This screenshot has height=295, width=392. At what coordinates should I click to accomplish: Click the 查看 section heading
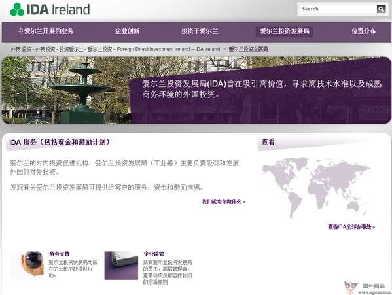click(268, 142)
